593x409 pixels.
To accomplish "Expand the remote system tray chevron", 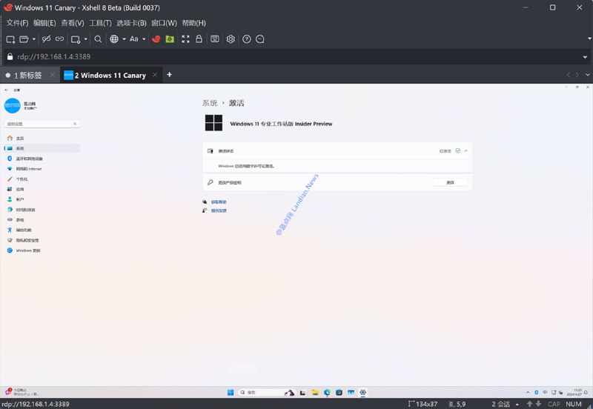I will click(528, 393).
